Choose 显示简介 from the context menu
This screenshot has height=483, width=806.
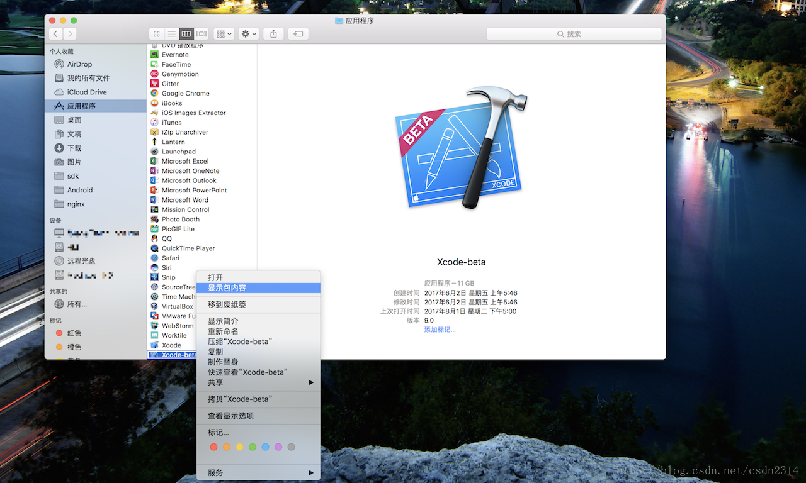pos(258,321)
